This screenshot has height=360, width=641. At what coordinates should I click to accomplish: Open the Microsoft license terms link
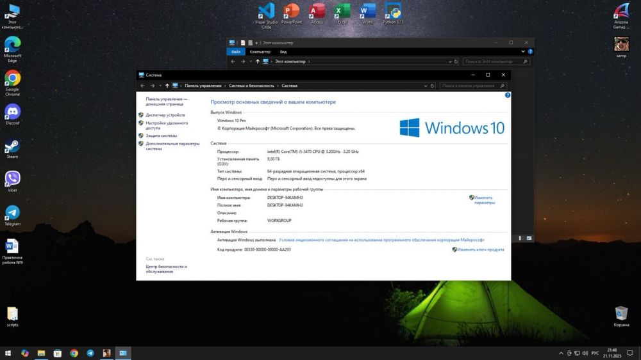pyautogui.click(x=381, y=240)
